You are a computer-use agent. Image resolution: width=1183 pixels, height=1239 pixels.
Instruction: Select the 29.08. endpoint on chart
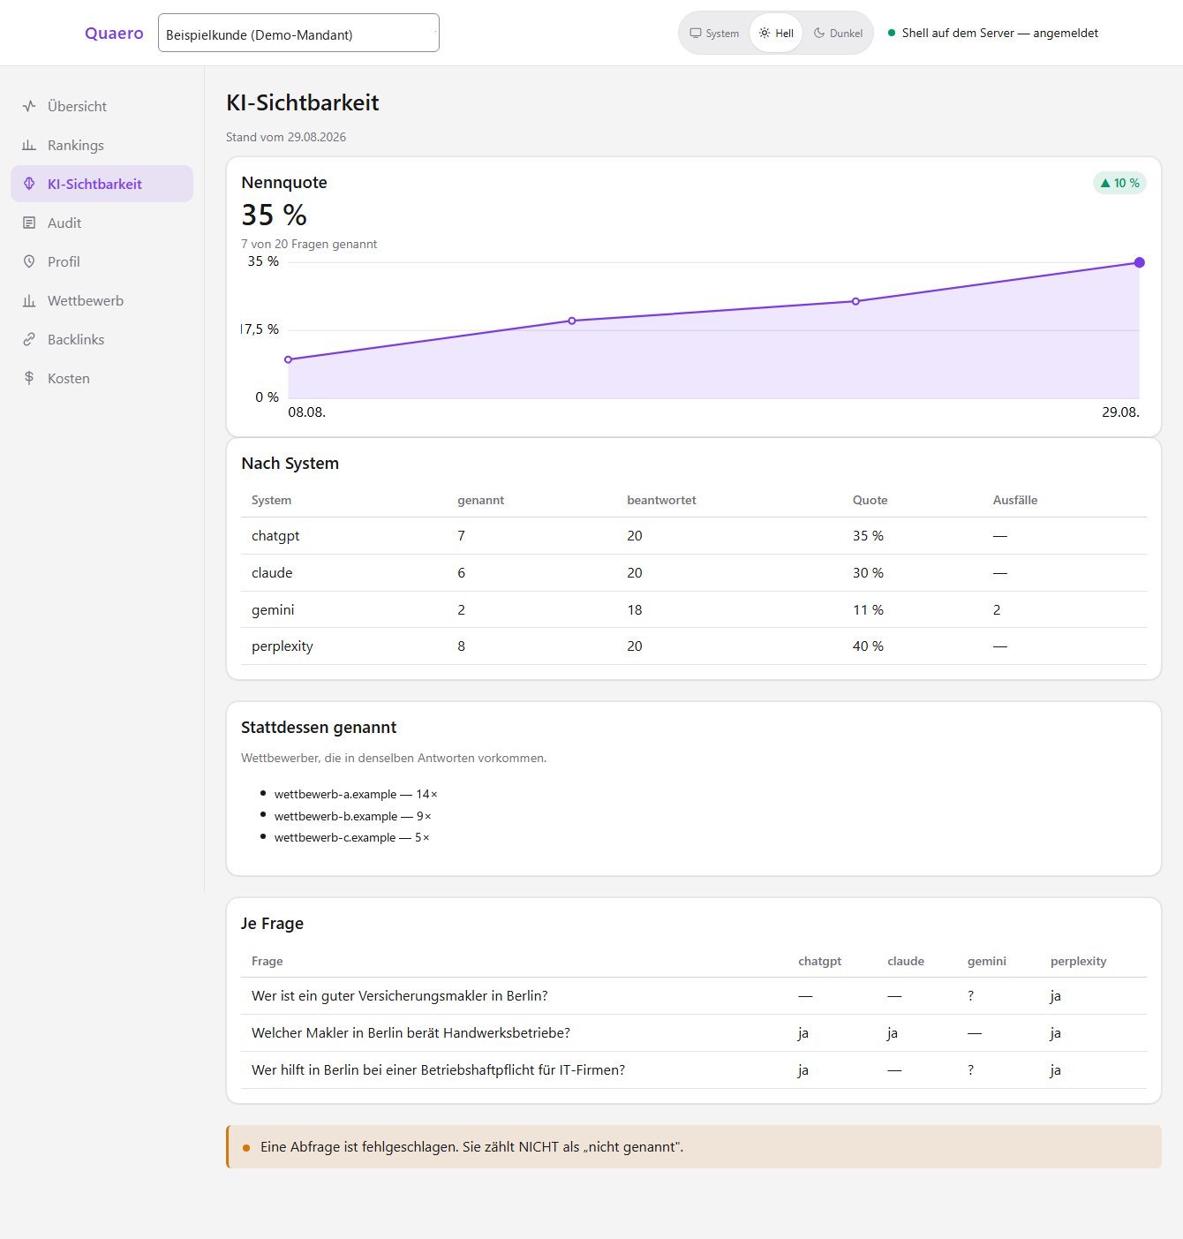(x=1139, y=262)
